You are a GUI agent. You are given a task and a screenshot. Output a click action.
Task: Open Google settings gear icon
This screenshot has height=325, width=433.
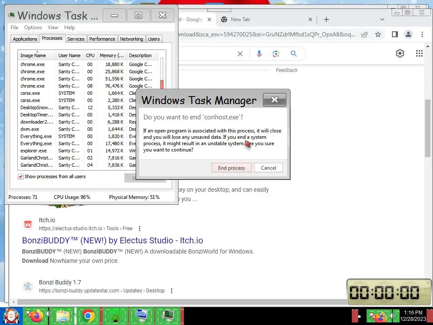[400, 53]
